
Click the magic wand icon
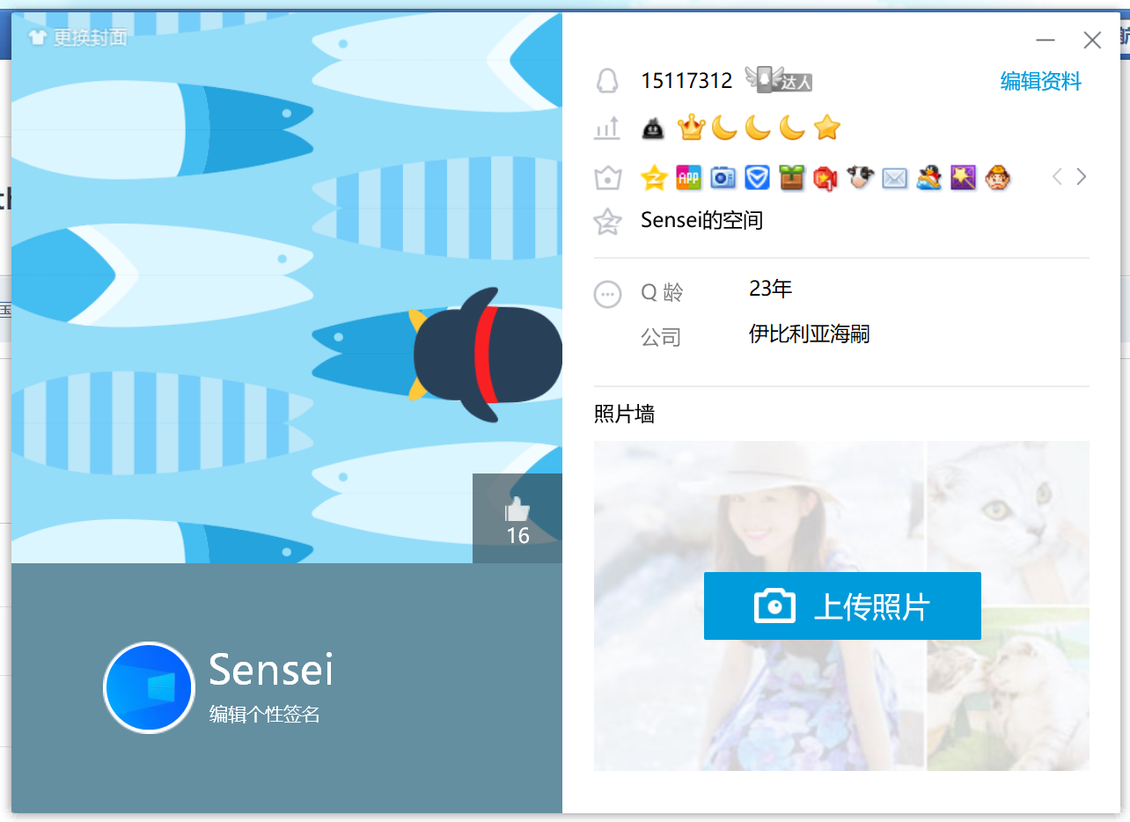963,177
